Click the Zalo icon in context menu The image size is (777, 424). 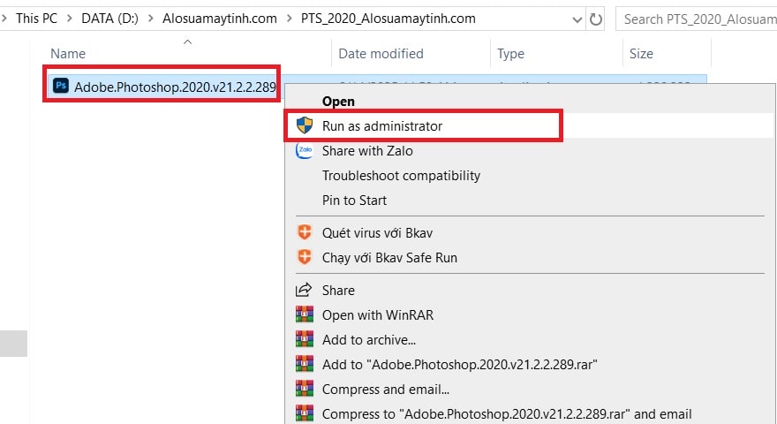coord(305,150)
